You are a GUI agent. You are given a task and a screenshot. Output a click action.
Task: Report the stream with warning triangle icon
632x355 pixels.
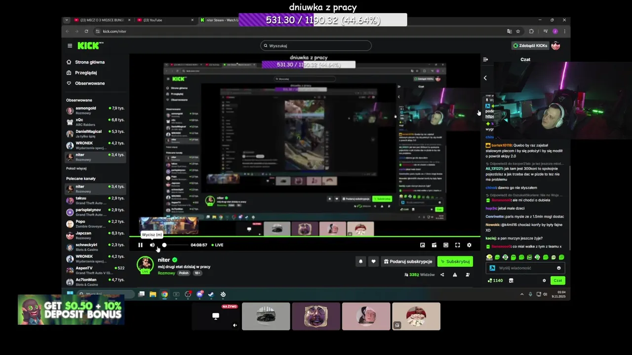455,275
